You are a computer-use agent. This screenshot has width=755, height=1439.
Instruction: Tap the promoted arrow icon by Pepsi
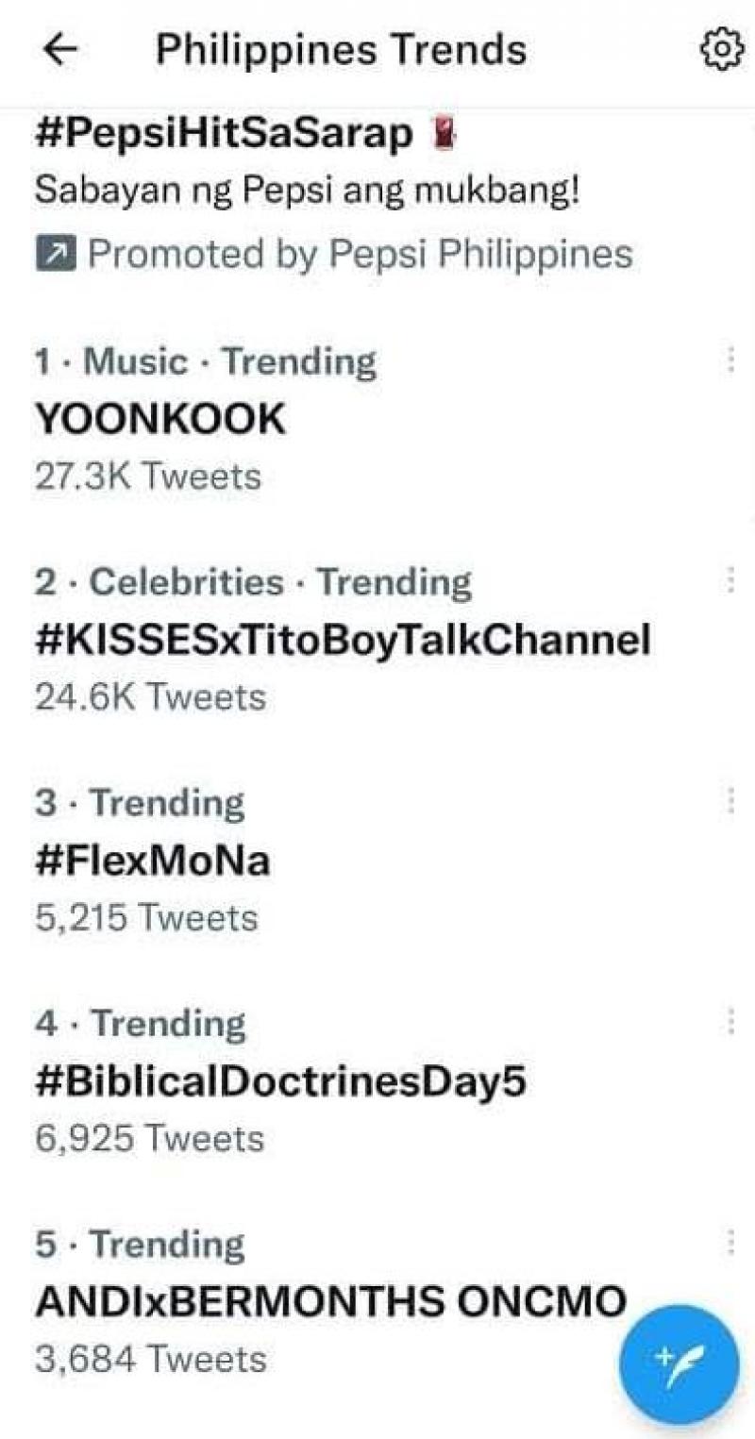pos(55,254)
